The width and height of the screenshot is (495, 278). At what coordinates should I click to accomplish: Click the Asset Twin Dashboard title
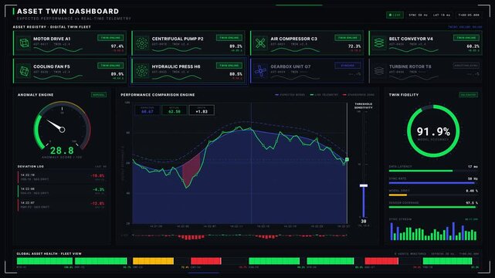(x=68, y=12)
